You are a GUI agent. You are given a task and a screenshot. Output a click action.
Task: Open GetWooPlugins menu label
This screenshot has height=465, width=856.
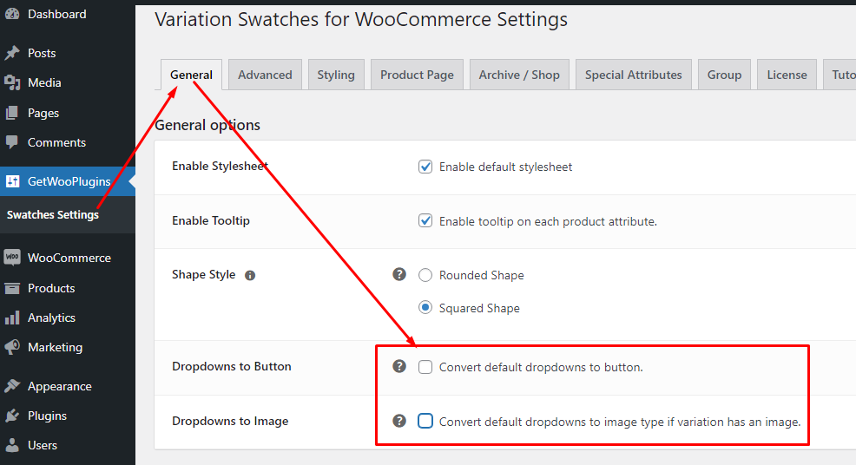pos(69,181)
